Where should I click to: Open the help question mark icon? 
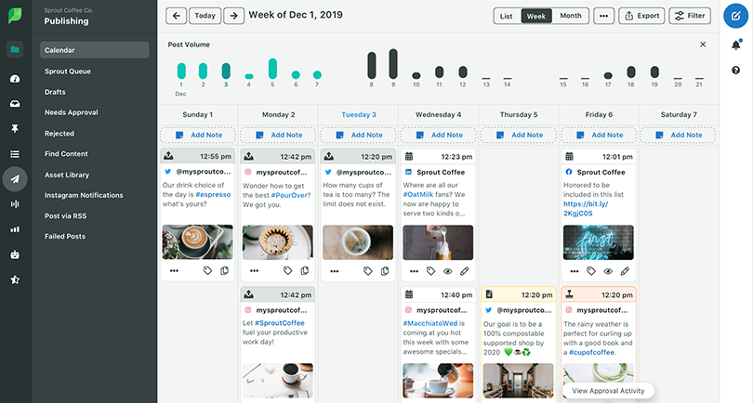pyautogui.click(x=735, y=72)
